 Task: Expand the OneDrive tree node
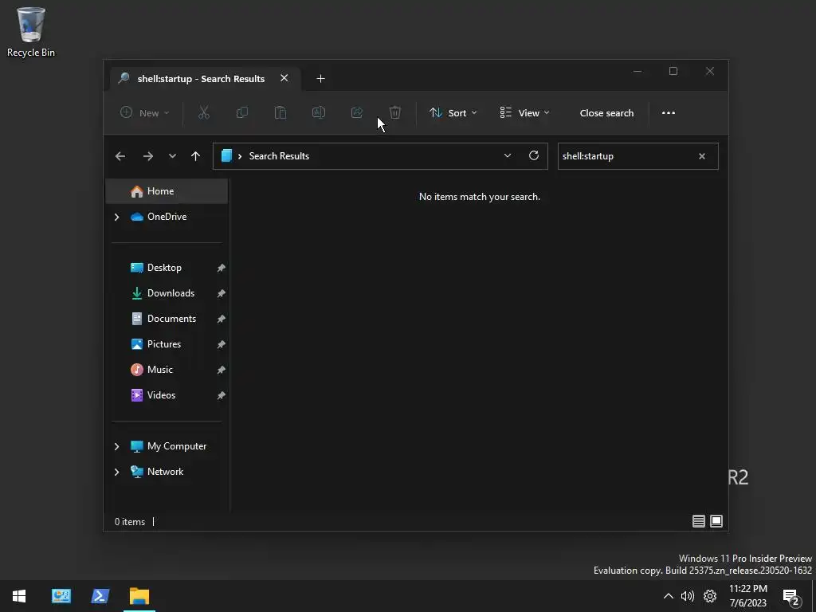pyautogui.click(x=116, y=217)
